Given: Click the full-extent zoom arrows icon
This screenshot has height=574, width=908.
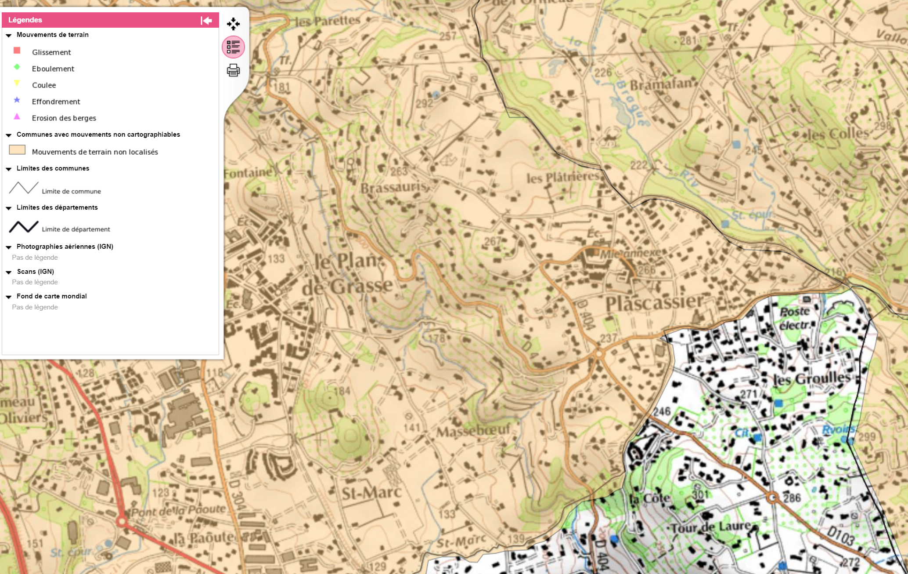Looking at the screenshot, I should (x=233, y=24).
